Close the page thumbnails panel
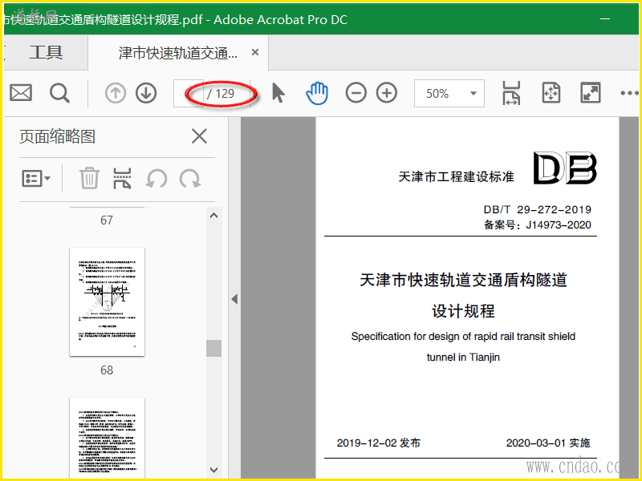The height and width of the screenshot is (481, 642). pyautogui.click(x=199, y=136)
